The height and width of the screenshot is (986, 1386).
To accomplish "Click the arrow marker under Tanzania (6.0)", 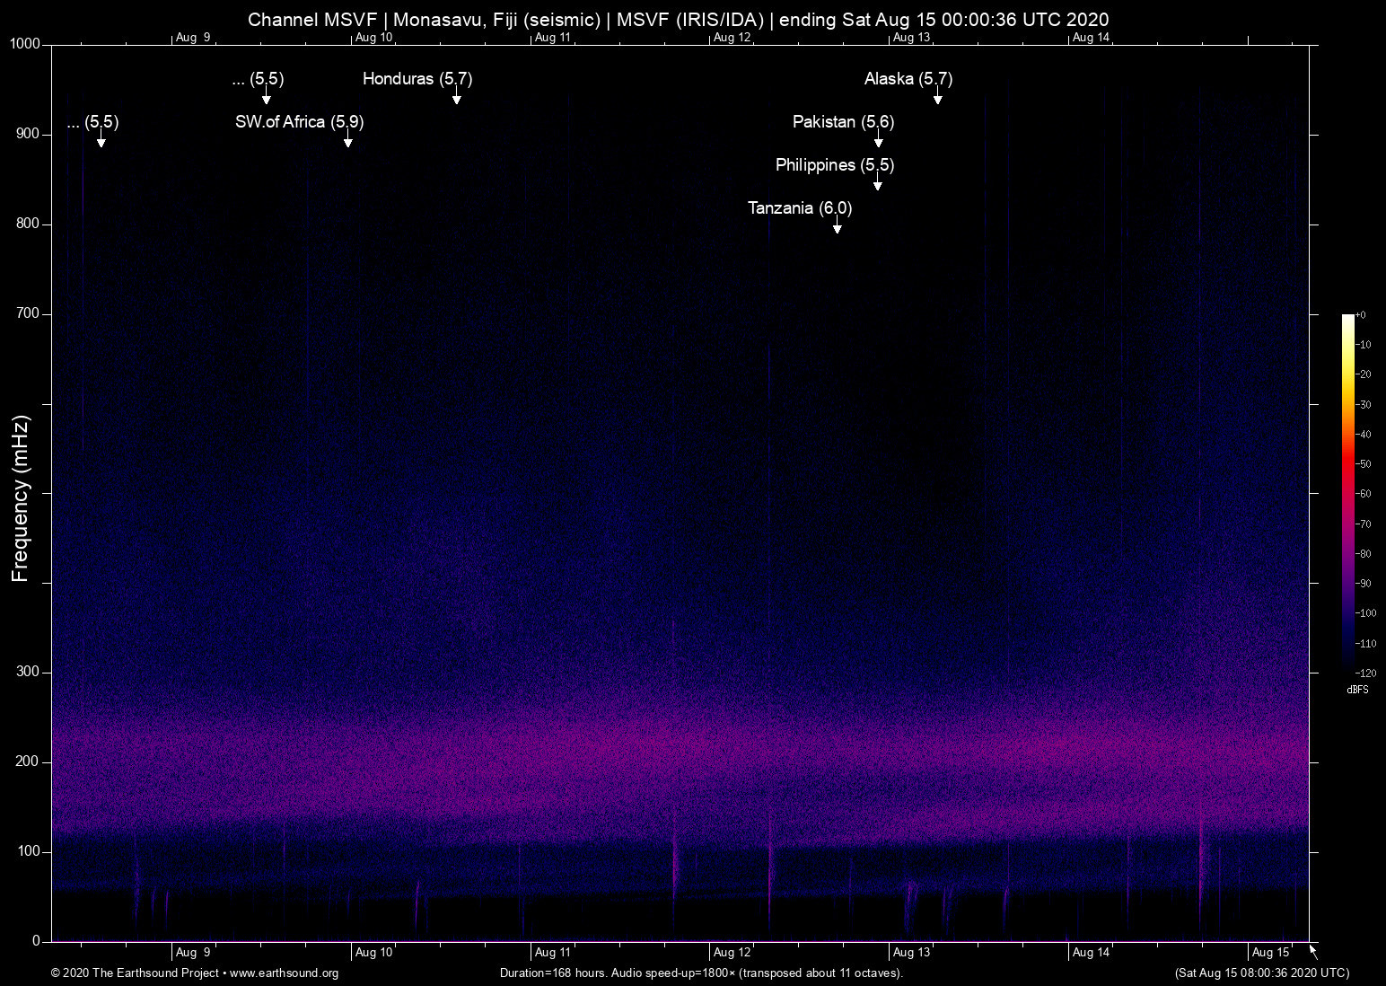I will click(x=837, y=225).
